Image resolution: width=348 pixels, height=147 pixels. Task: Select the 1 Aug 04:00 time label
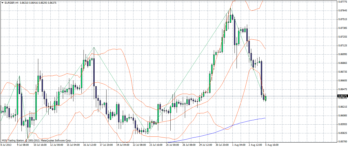coord(239,145)
